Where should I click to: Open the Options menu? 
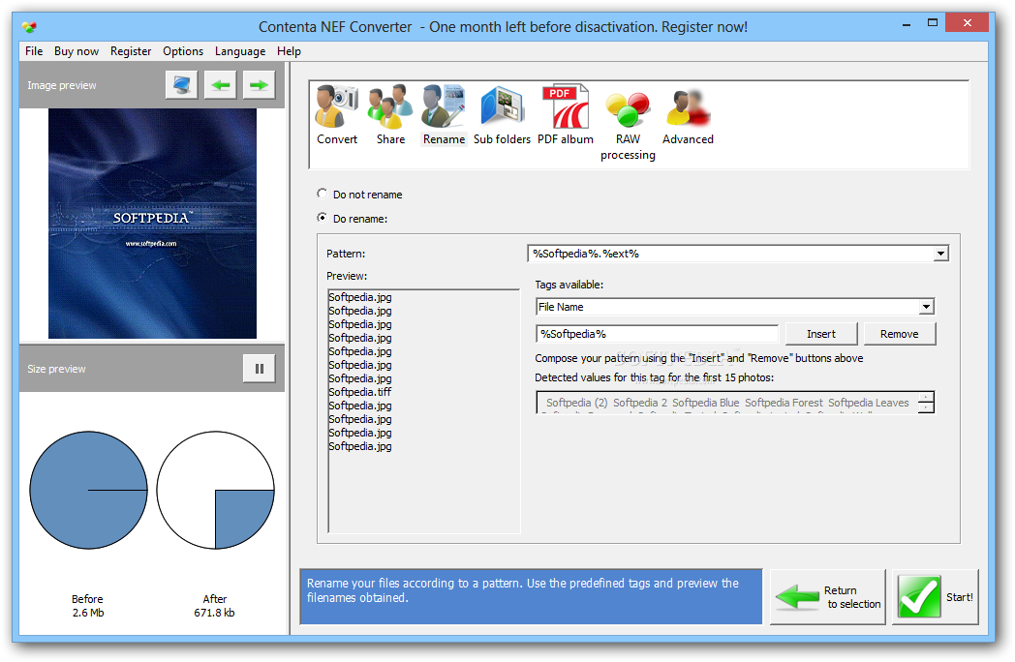coord(183,51)
